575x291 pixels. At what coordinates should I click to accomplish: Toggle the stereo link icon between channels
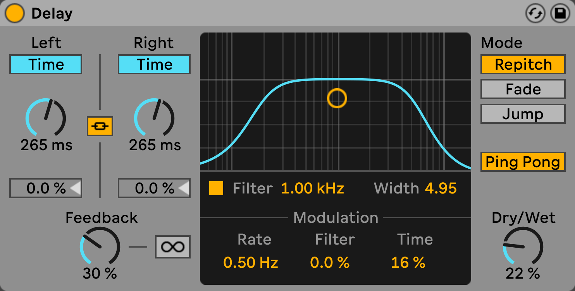click(x=100, y=126)
